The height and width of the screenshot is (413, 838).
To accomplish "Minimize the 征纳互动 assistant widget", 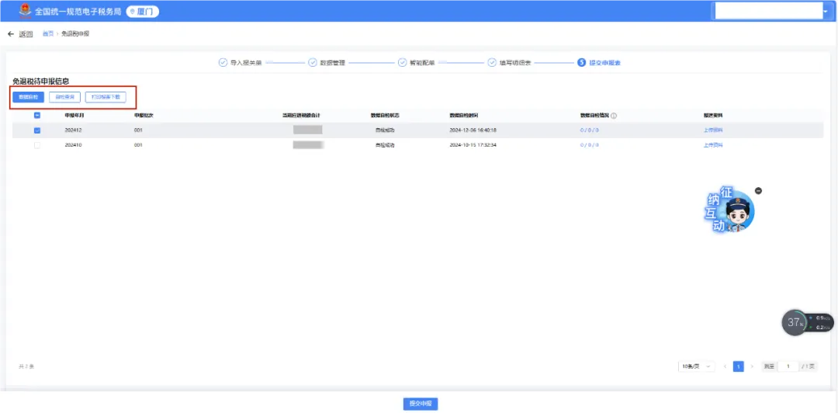I will pos(758,191).
